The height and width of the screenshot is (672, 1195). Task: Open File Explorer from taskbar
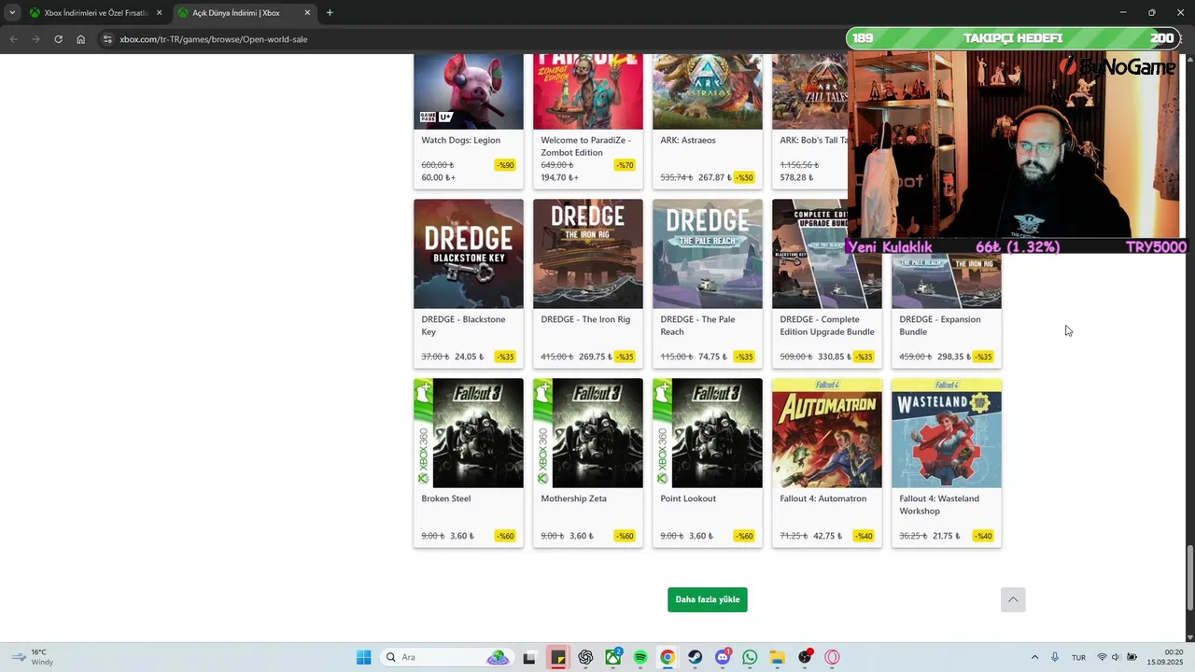point(778,657)
